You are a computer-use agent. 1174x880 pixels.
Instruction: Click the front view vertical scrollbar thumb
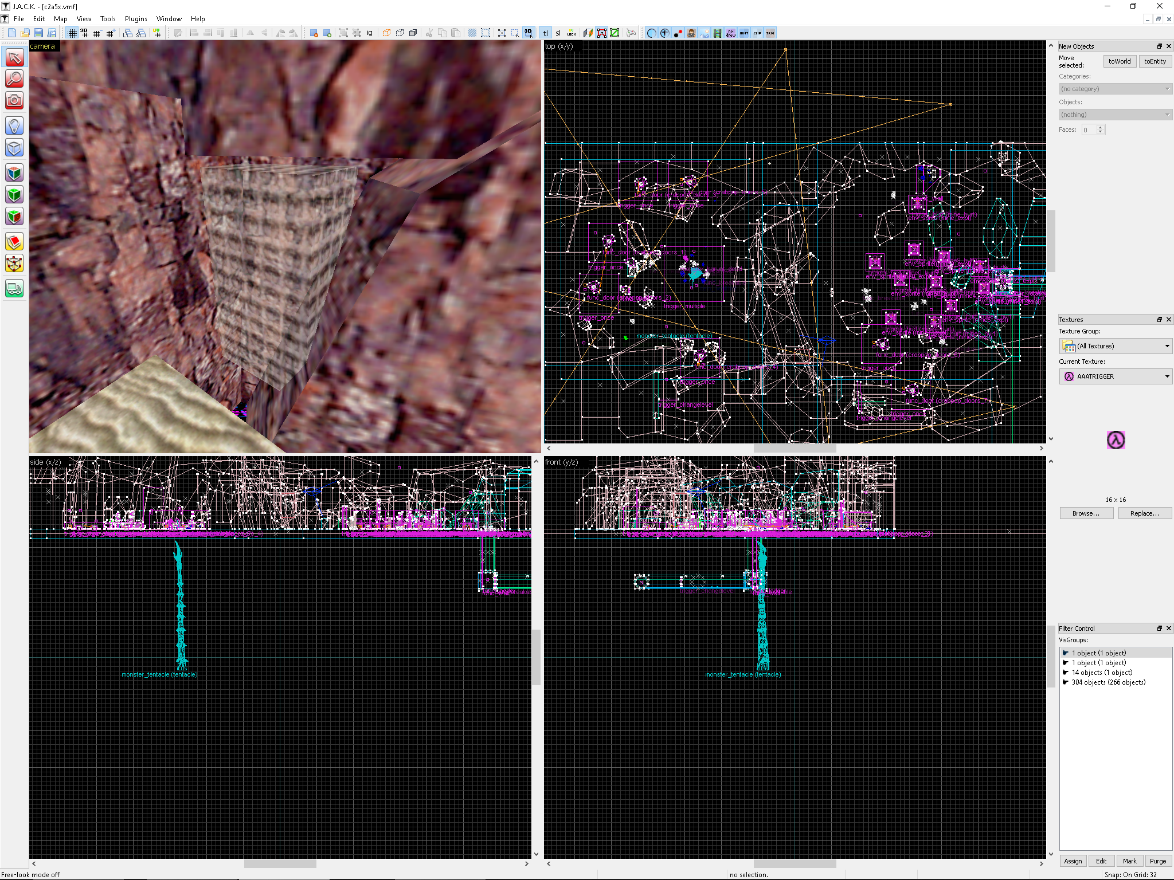coord(1051,657)
